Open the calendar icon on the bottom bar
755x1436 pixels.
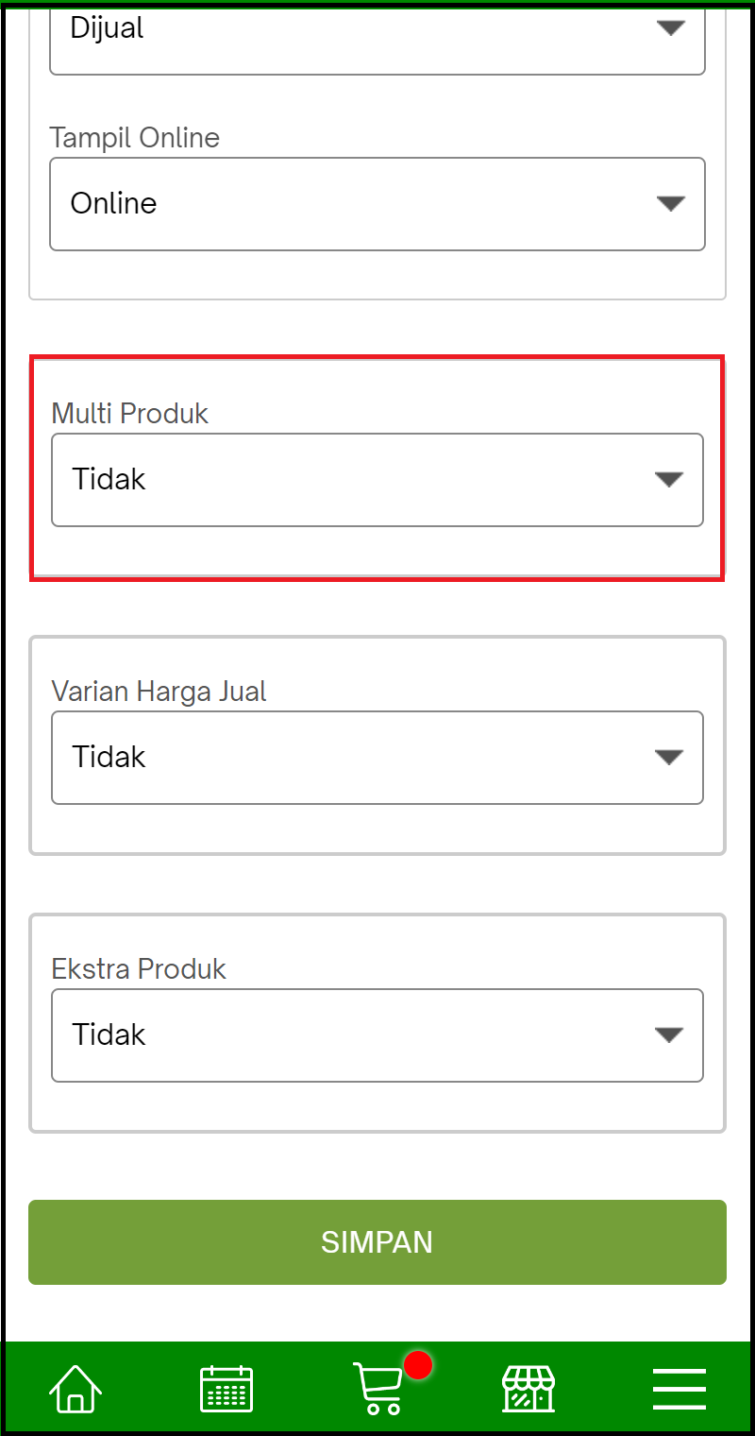click(226, 1388)
